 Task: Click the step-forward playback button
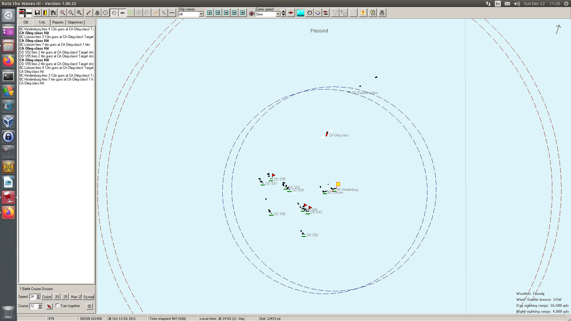pyautogui.click(x=226, y=13)
